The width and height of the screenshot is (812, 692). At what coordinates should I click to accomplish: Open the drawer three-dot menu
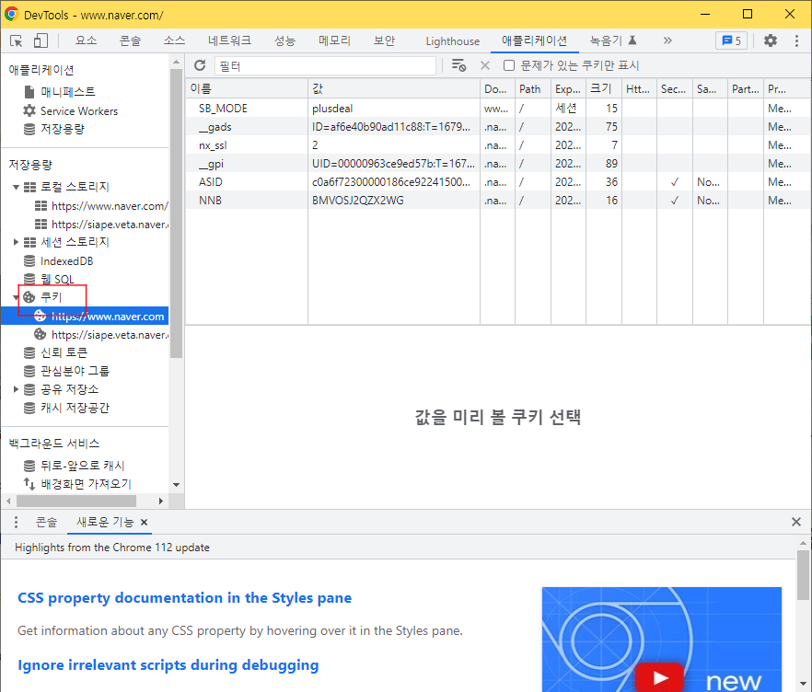tap(16, 523)
